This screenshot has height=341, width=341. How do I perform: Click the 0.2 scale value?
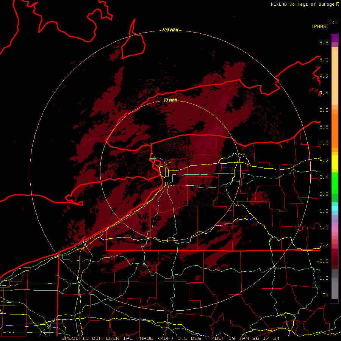point(324,245)
